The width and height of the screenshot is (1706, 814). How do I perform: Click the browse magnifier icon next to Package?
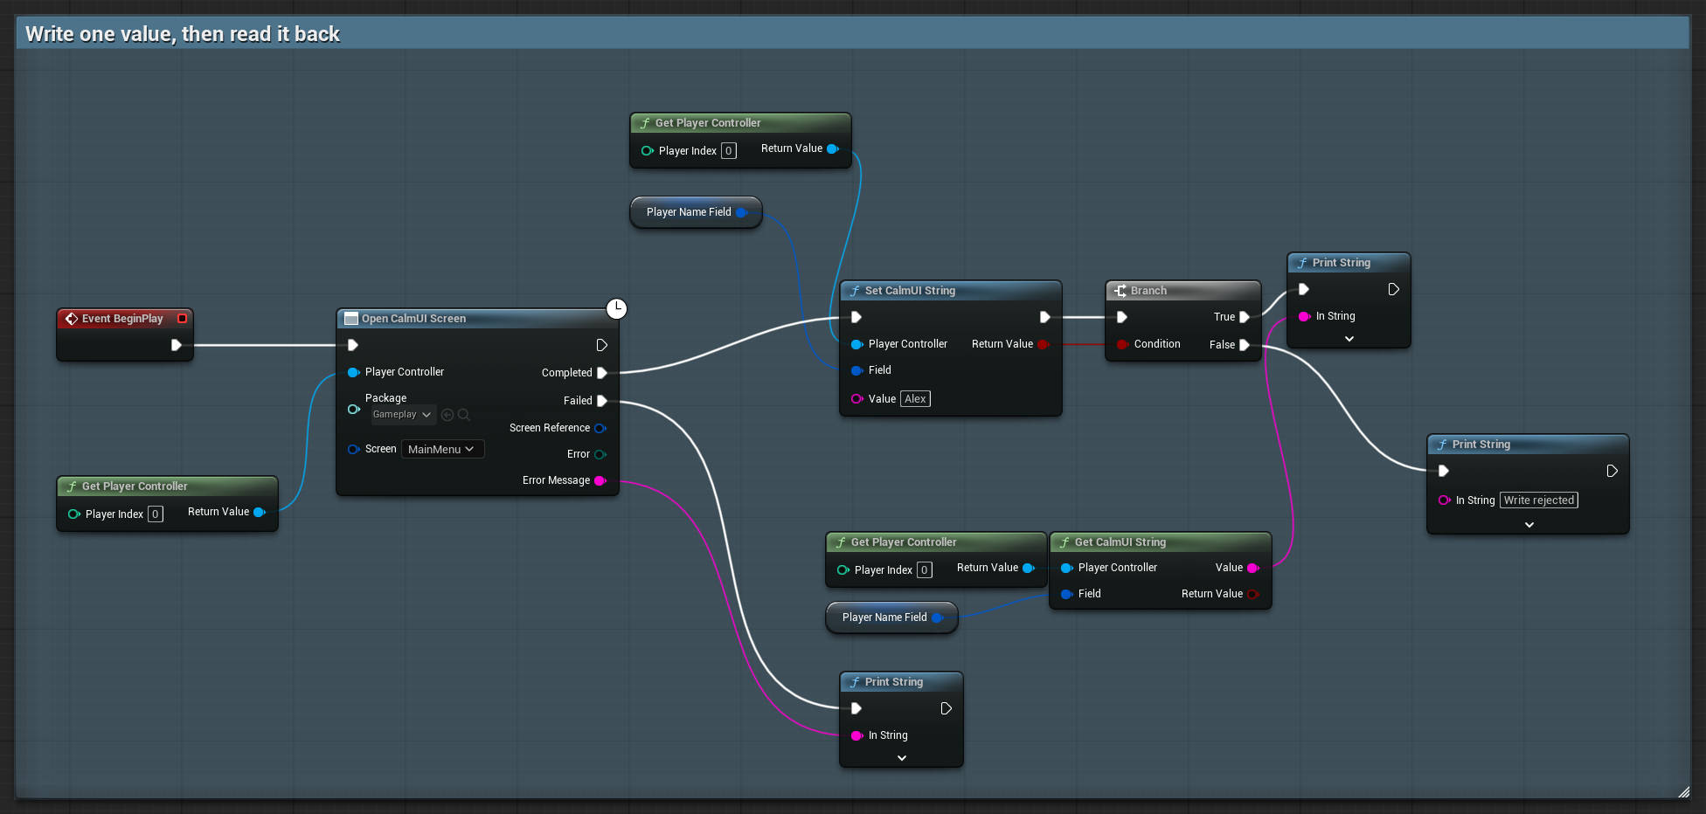(x=464, y=415)
